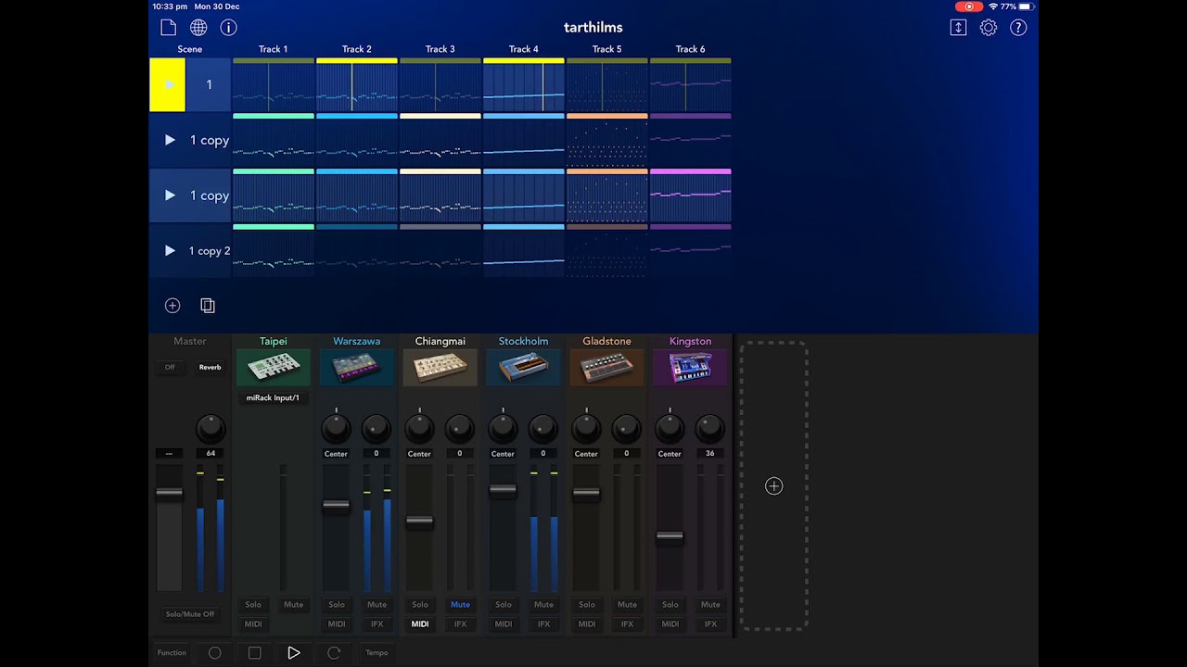
Task: Open the Taipei instrument icon
Action: (274, 367)
